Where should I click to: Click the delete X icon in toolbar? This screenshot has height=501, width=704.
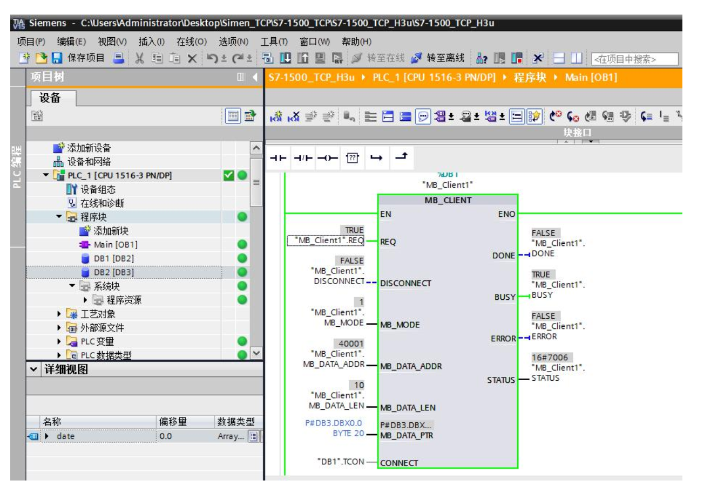192,58
